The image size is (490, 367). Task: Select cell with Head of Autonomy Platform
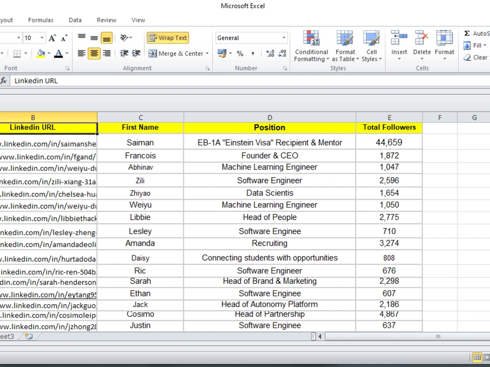coord(269,304)
